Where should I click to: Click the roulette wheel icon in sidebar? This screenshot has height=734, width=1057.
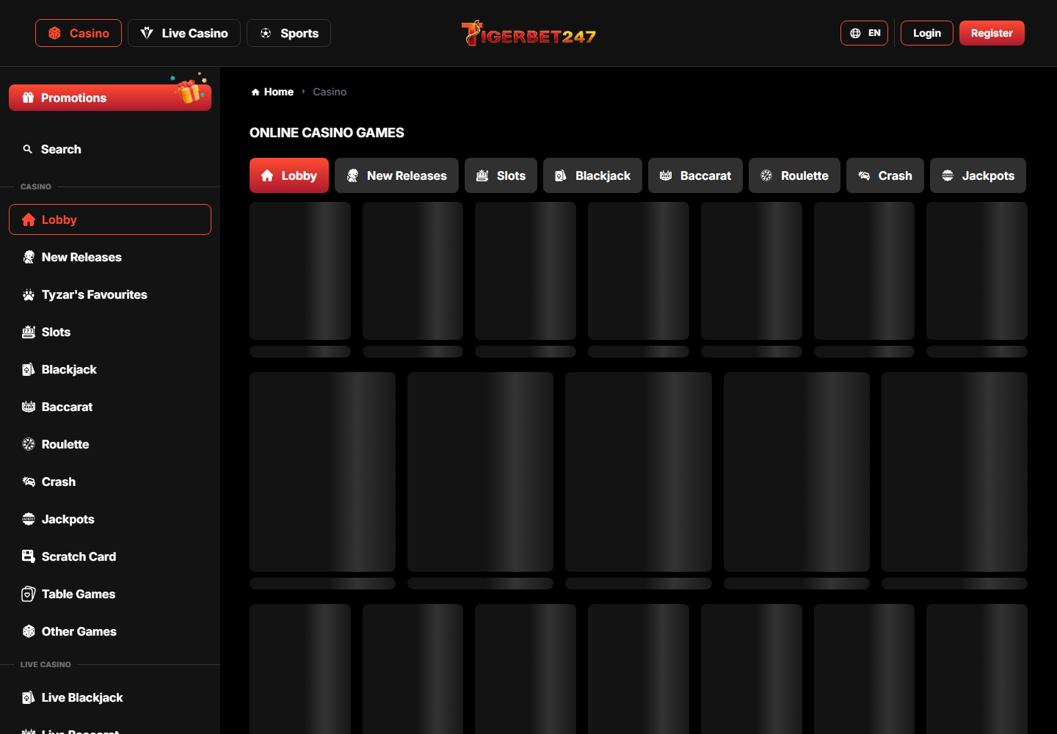point(29,444)
